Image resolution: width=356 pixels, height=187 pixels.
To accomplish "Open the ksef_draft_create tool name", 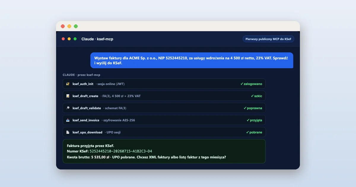I will 85,96.
